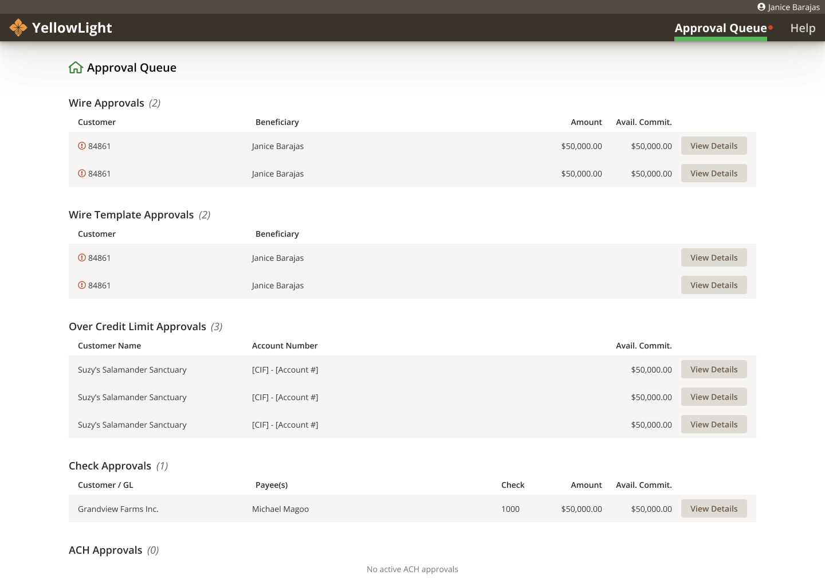
Task: Click the Check Approvals section heading
Action: point(110,466)
